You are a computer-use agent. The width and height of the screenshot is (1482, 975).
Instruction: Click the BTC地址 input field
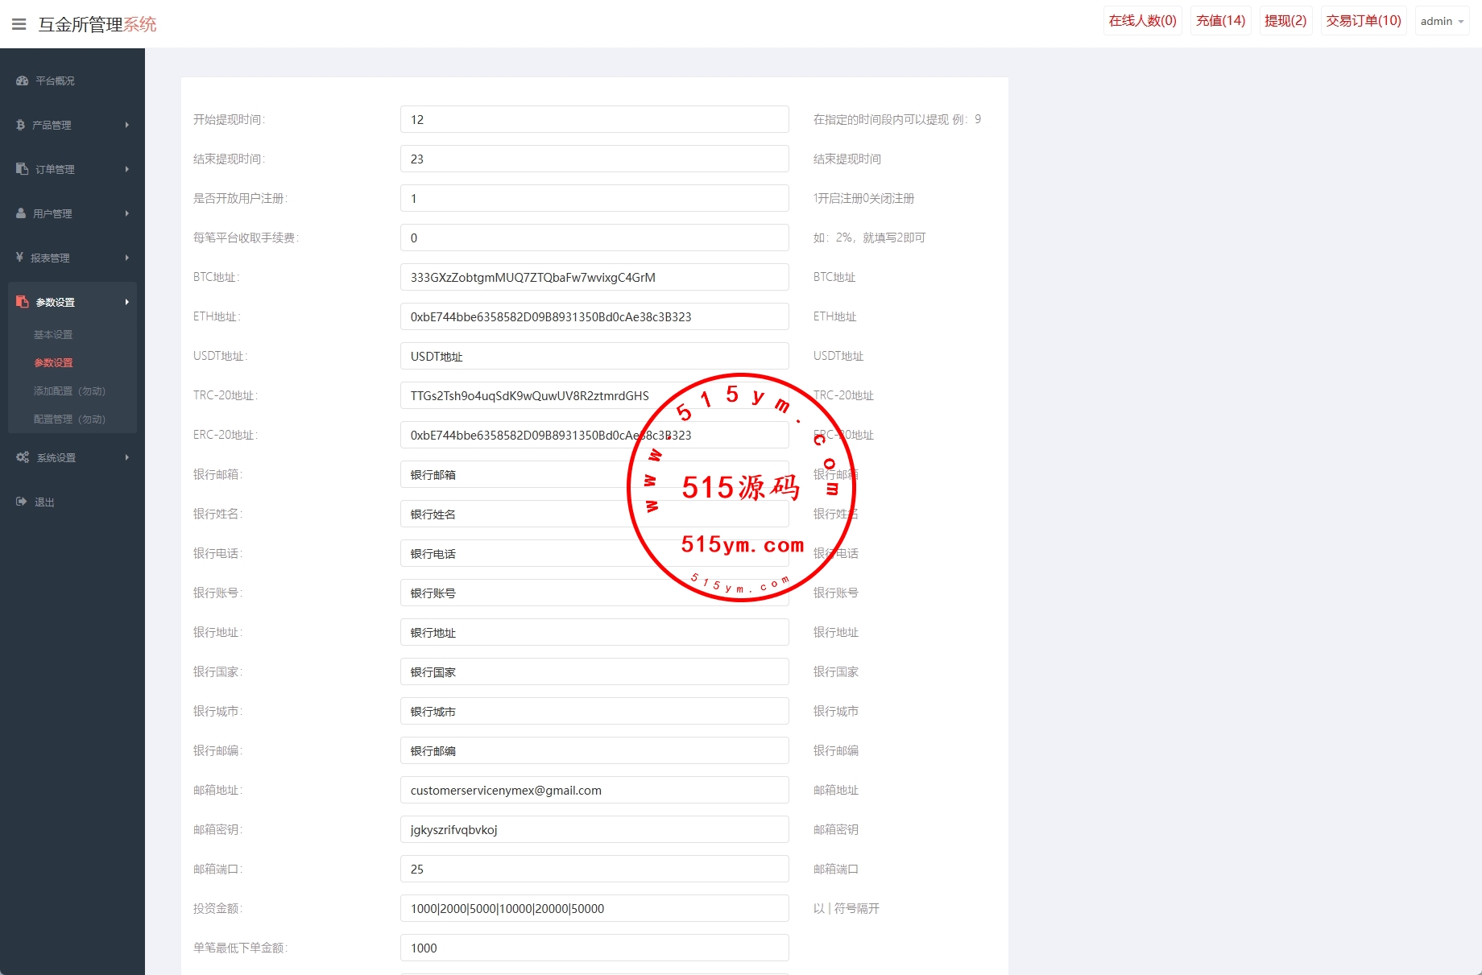tap(594, 277)
